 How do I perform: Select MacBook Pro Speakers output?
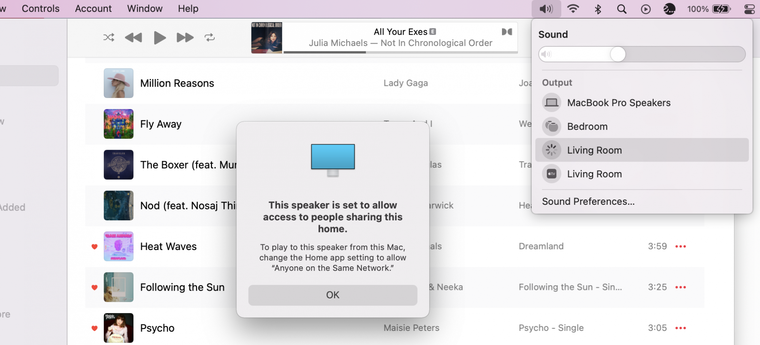642,103
